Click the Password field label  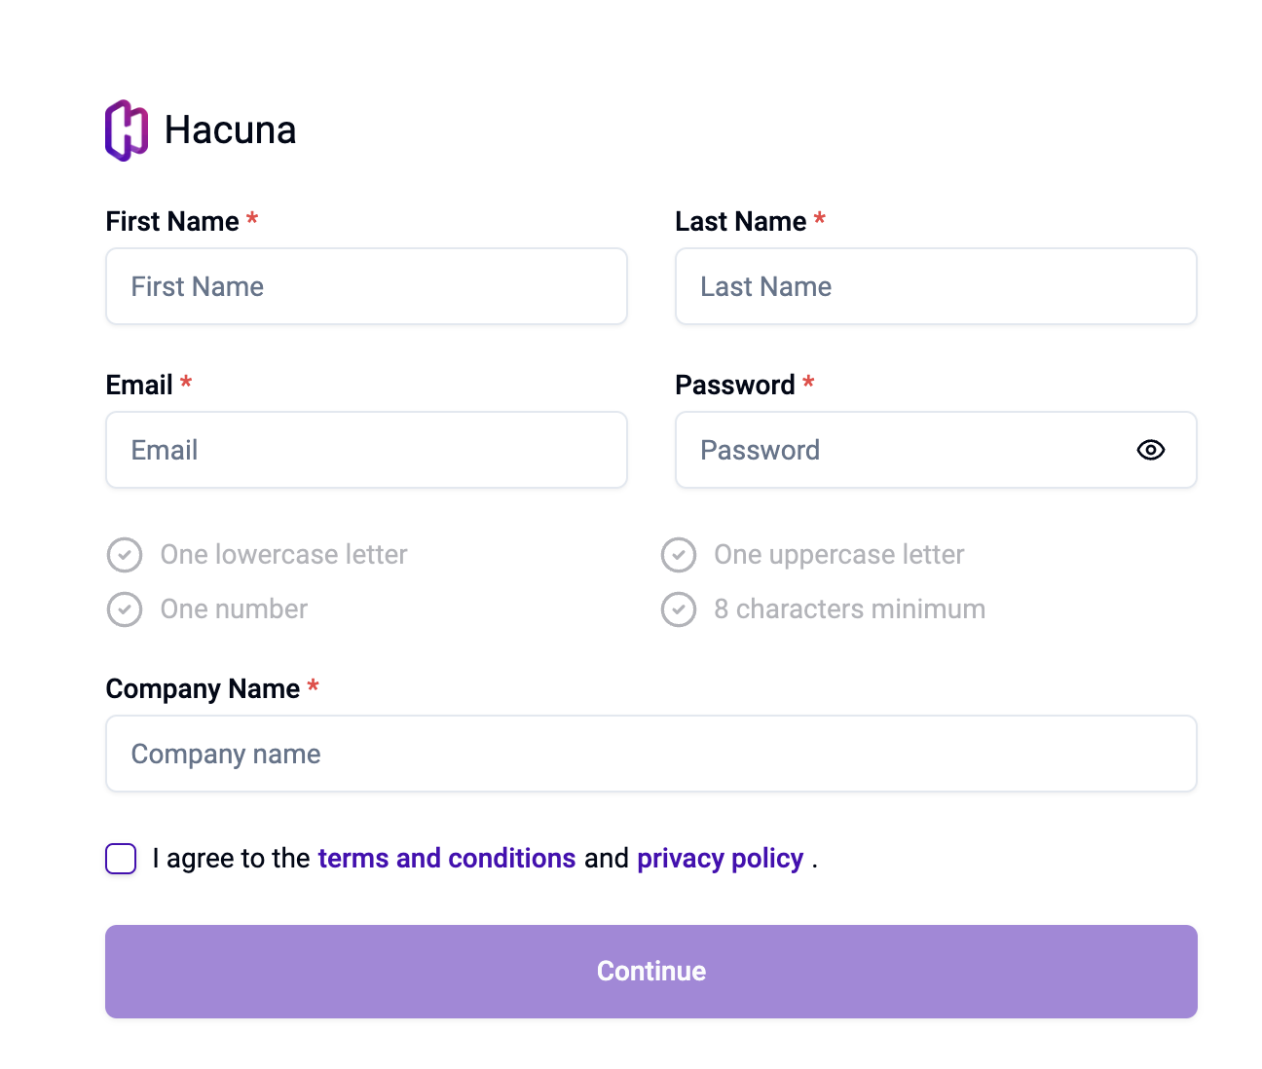pos(735,386)
